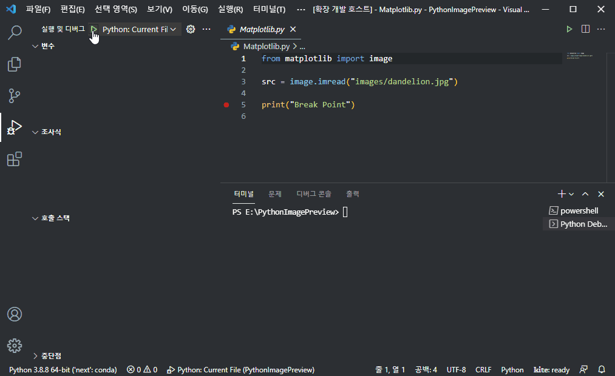Maximize the panel with up chevron

(585, 194)
